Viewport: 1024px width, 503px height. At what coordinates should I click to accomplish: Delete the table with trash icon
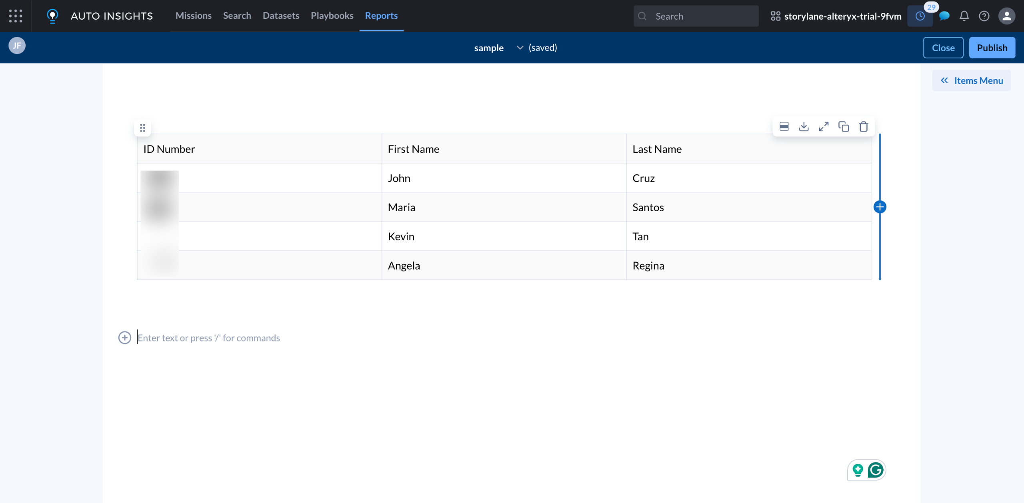point(864,127)
